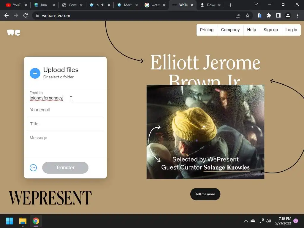Open the Company menu item

tap(230, 30)
